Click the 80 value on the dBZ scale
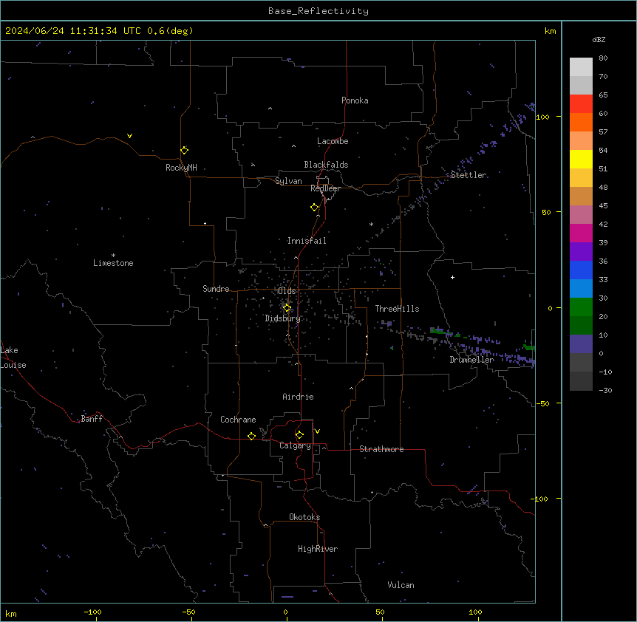 (603, 58)
